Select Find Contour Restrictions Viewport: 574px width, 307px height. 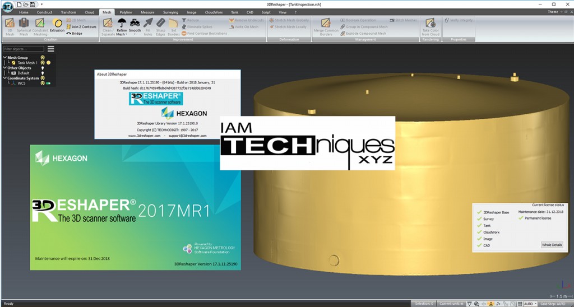pyautogui.click(x=204, y=33)
